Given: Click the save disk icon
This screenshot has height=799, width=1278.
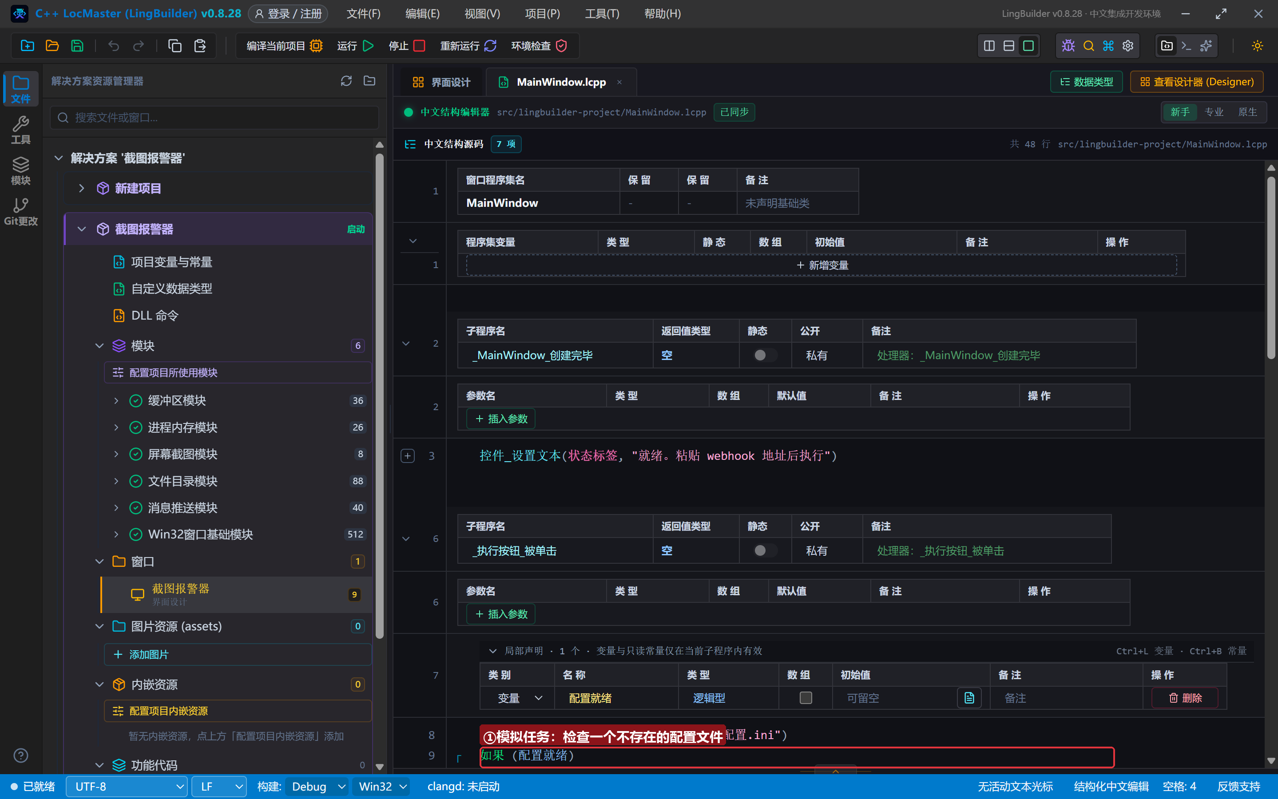Looking at the screenshot, I should (77, 46).
